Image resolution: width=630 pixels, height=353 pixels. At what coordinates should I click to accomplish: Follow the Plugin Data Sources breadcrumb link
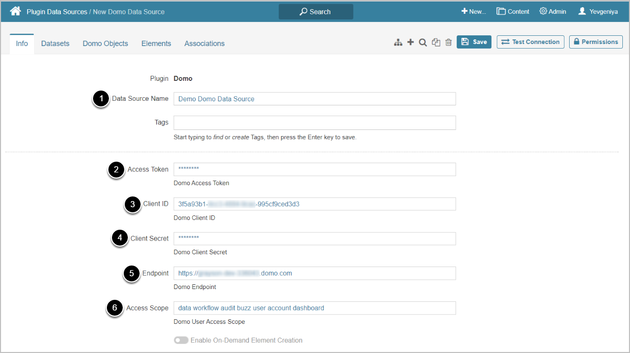point(57,11)
